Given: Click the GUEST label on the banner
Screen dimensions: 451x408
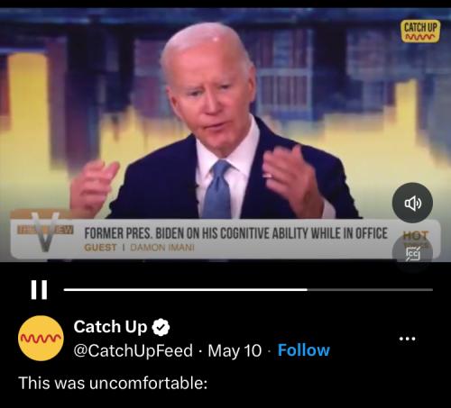Looking at the screenshot, I should (100, 248).
